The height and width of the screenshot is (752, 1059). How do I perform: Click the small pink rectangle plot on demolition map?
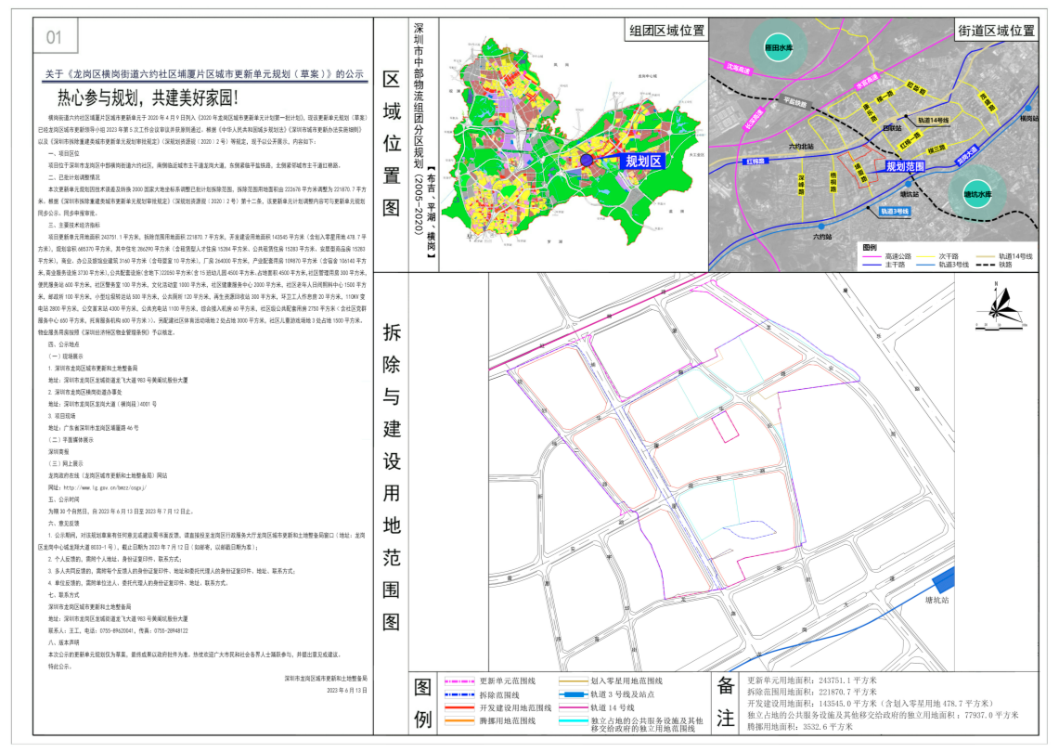(x=726, y=427)
